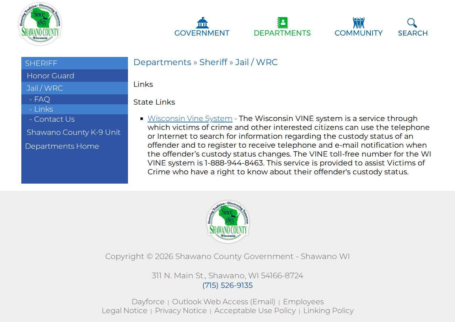Viewport: 455px width, 322px height.
Task: Open the GOVERNMENT menu label
Action: pyautogui.click(x=202, y=33)
